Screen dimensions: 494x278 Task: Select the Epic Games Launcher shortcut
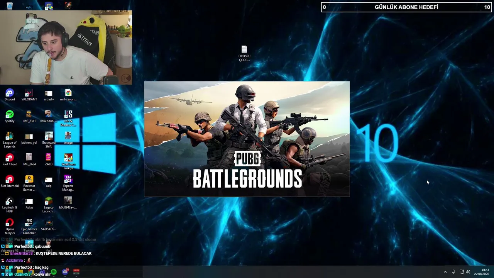[29, 227]
